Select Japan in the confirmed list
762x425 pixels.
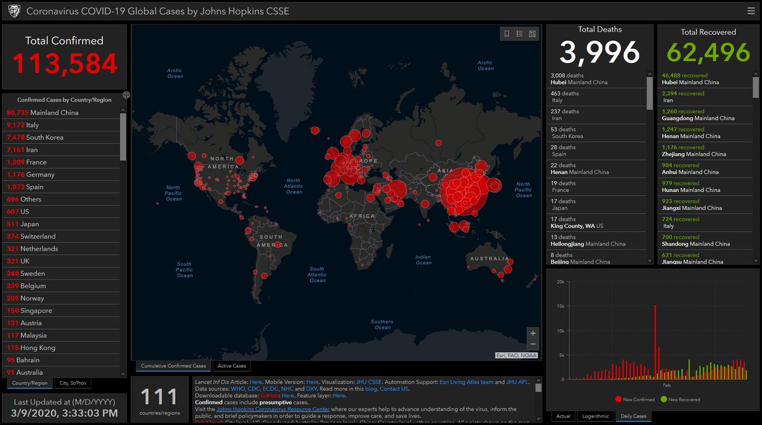click(62, 224)
